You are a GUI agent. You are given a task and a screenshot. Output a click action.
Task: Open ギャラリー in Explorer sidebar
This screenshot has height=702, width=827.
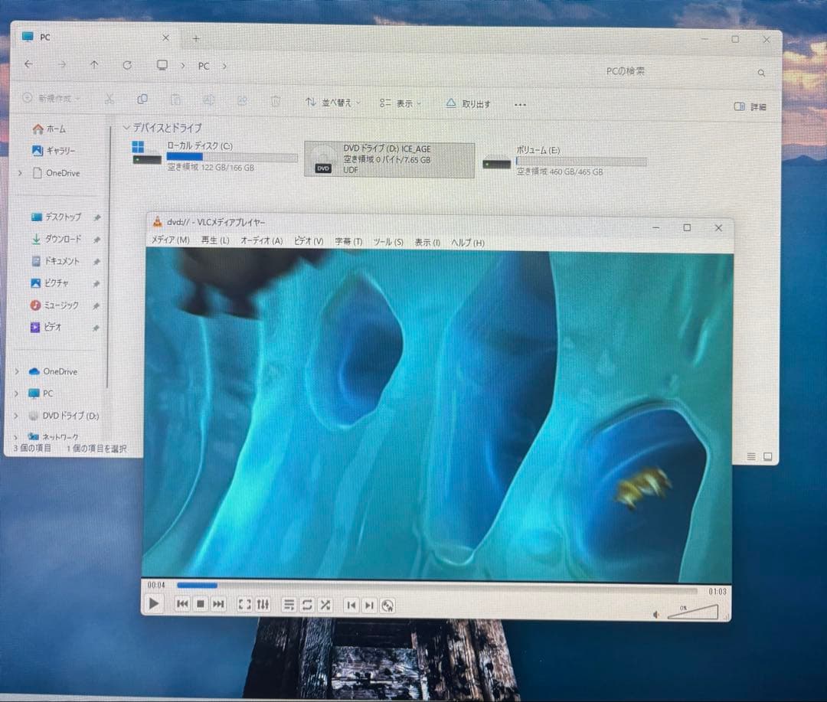(54, 151)
